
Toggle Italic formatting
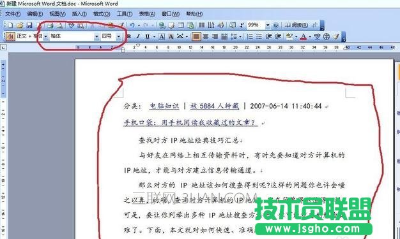(x=138, y=36)
